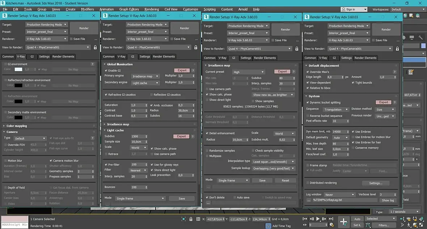Click the Show log button
The image size is (427, 229).
388,200
